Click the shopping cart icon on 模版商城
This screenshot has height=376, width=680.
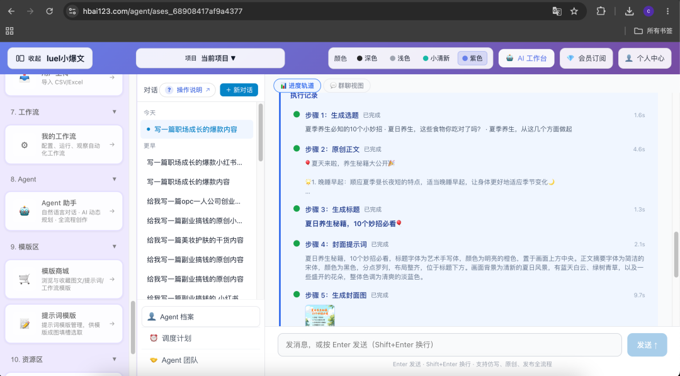[x=25, y=279]
